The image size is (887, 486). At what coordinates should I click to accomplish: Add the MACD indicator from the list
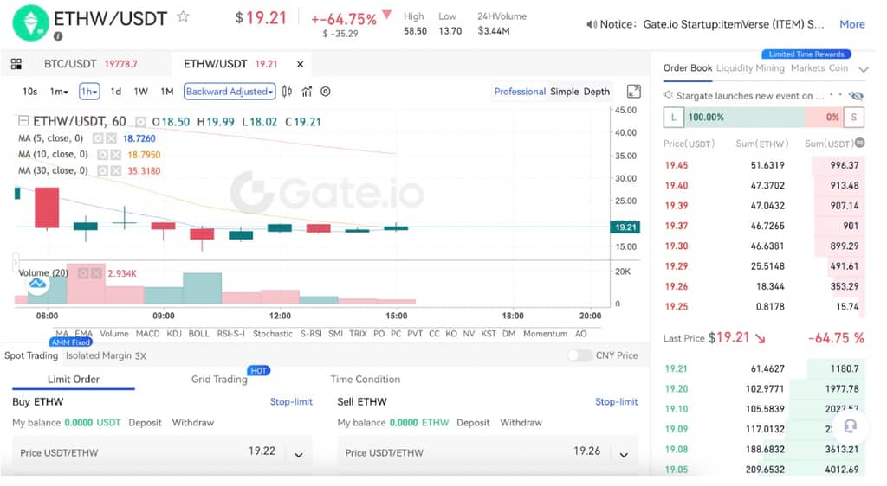[x=147, y=334]
